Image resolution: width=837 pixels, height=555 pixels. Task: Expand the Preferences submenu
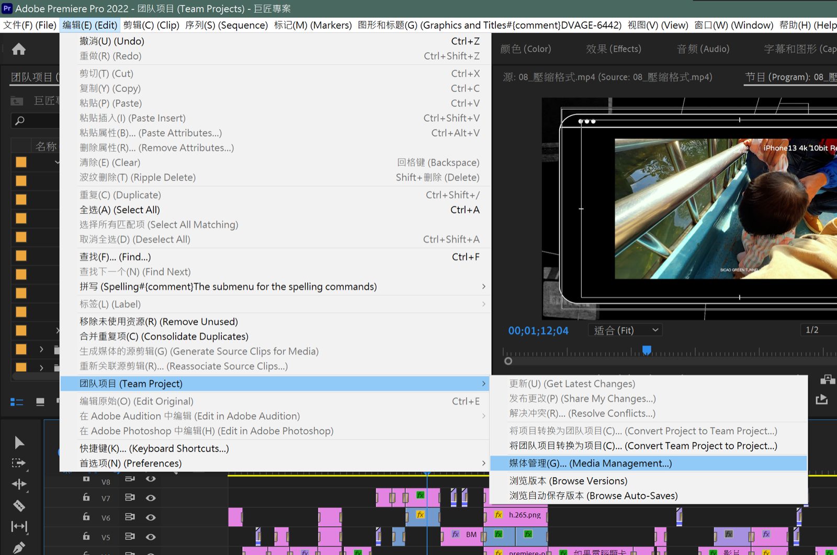[276, 463]
